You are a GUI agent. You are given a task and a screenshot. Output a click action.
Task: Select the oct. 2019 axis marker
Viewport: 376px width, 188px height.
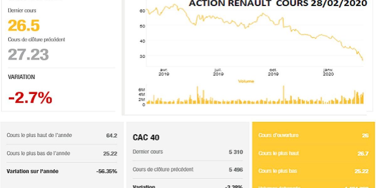273,72
